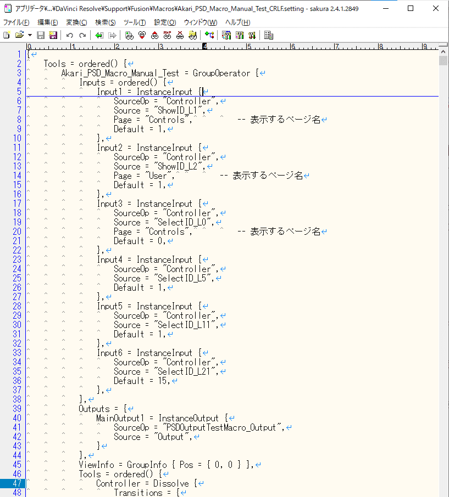This screenshot has width=449, height=497.
Task: Click the save floppy disk icon
Action: pos(41,35)
